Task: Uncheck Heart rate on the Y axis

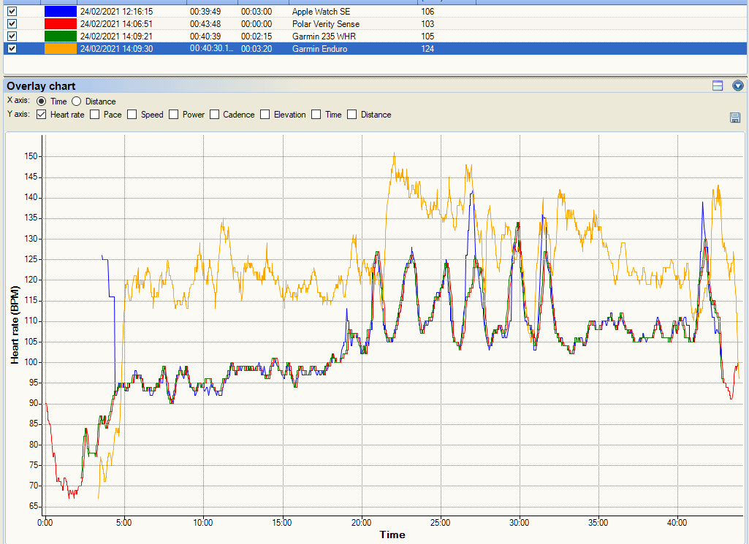Action: 41,115
